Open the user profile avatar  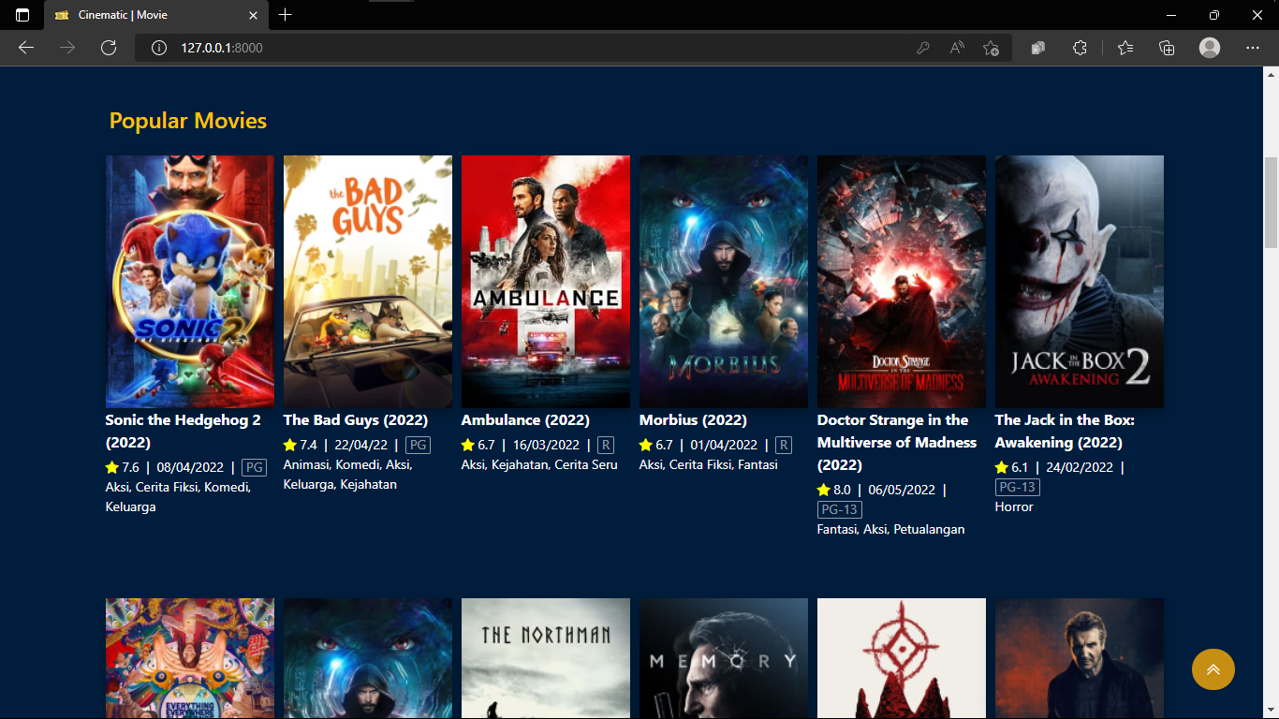1210,48
